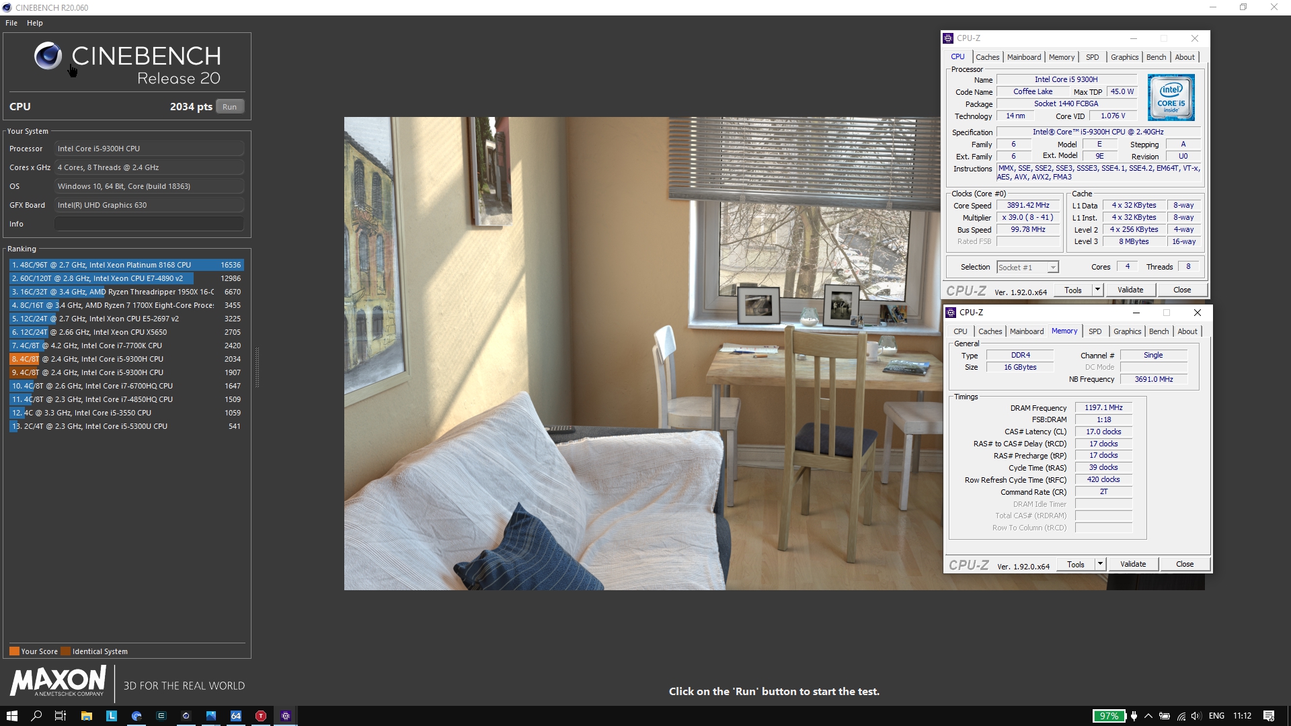Switch to CPU tab in lower CPU-Z
Image resolution: width=1291 pixels, height=726 pixels.
pos(960,331)
